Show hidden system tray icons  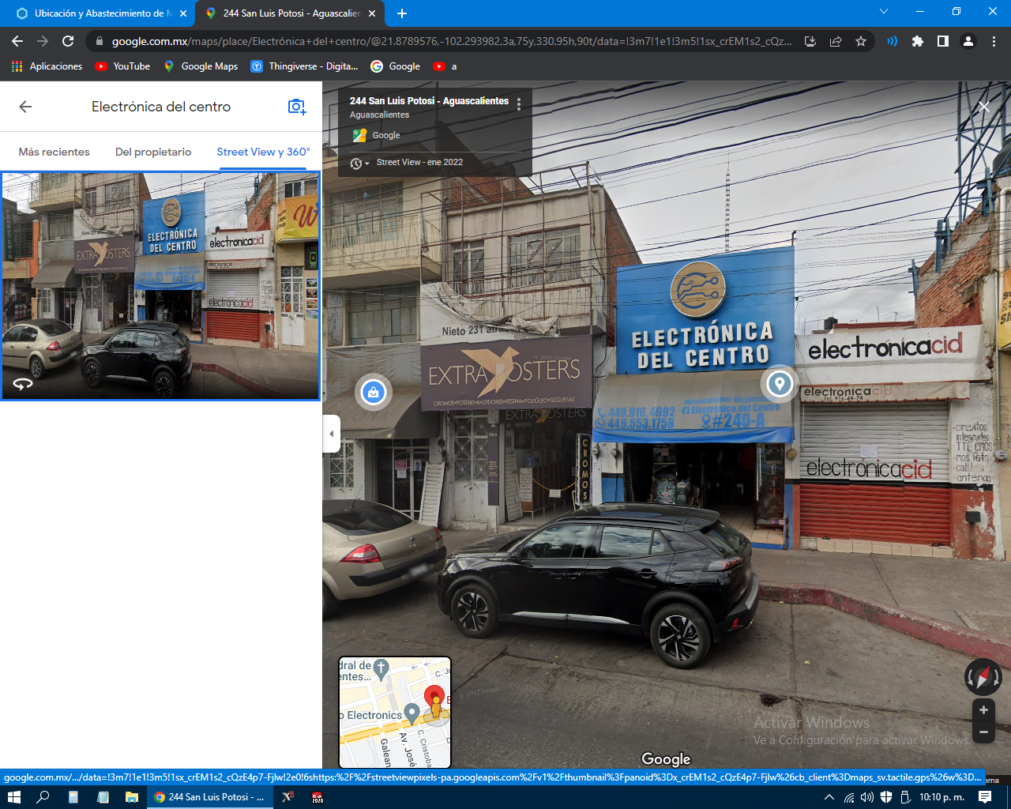pos(829,797)
